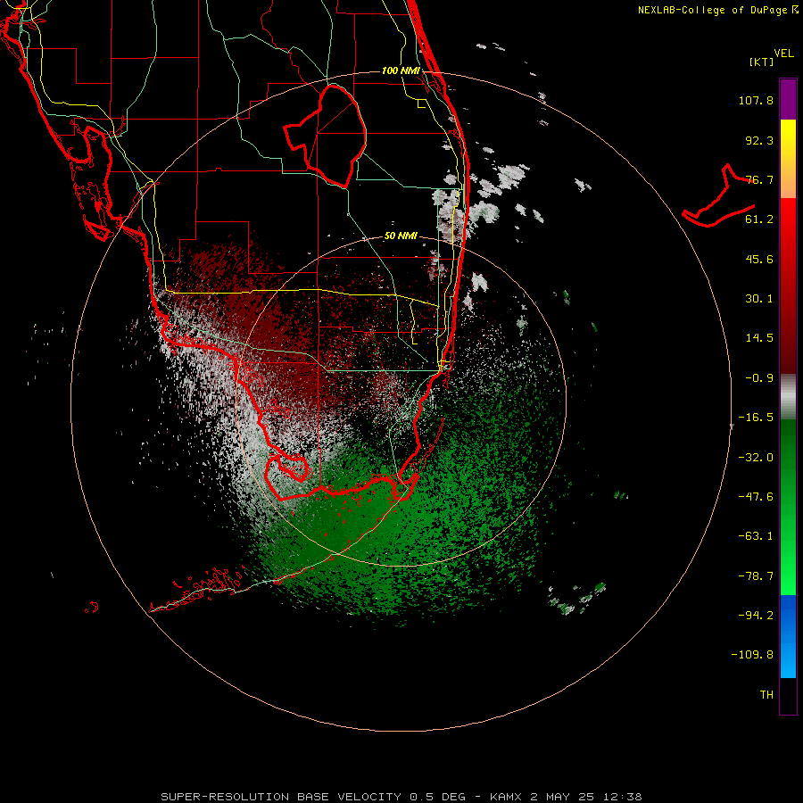Click the NEXLAB-College of DuPage watermark text
The image size is (803, 803).
717,10
